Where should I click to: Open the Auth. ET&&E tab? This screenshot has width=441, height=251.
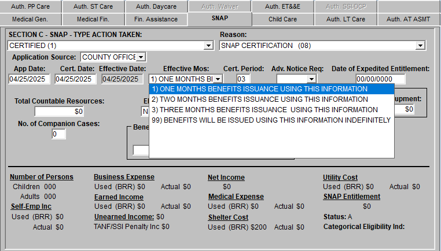(282, 6)
